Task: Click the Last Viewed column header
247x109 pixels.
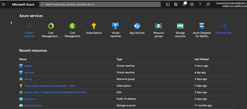Action: point(201,59)
